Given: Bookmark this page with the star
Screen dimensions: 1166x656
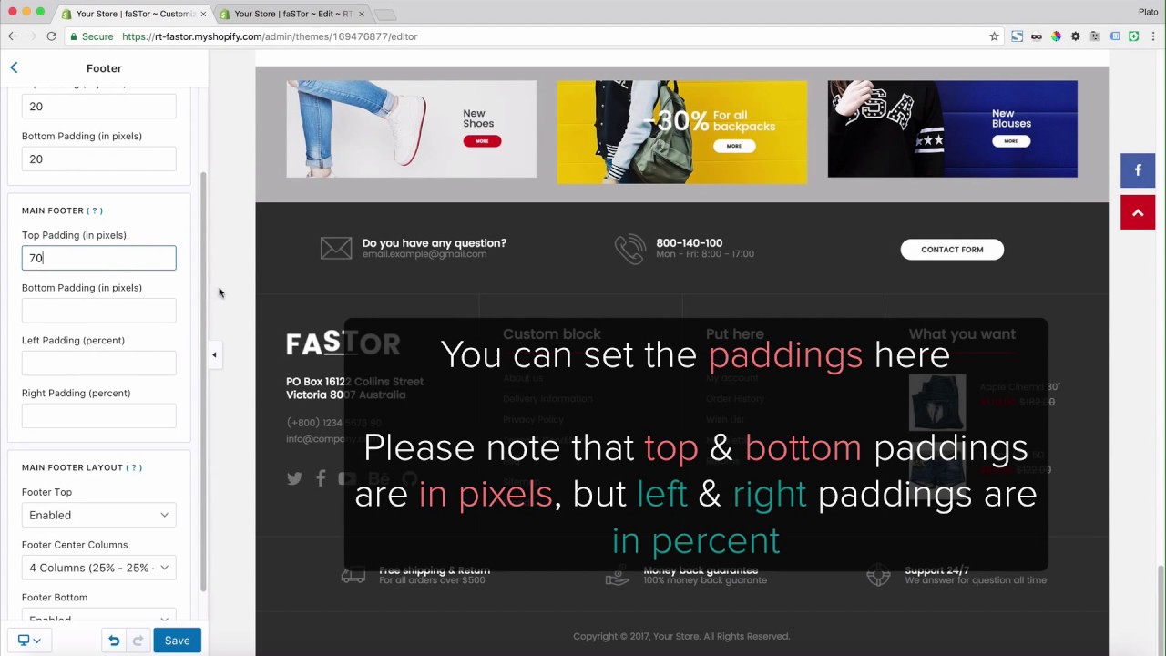Looking at the screenshot, I should [994, 36].
